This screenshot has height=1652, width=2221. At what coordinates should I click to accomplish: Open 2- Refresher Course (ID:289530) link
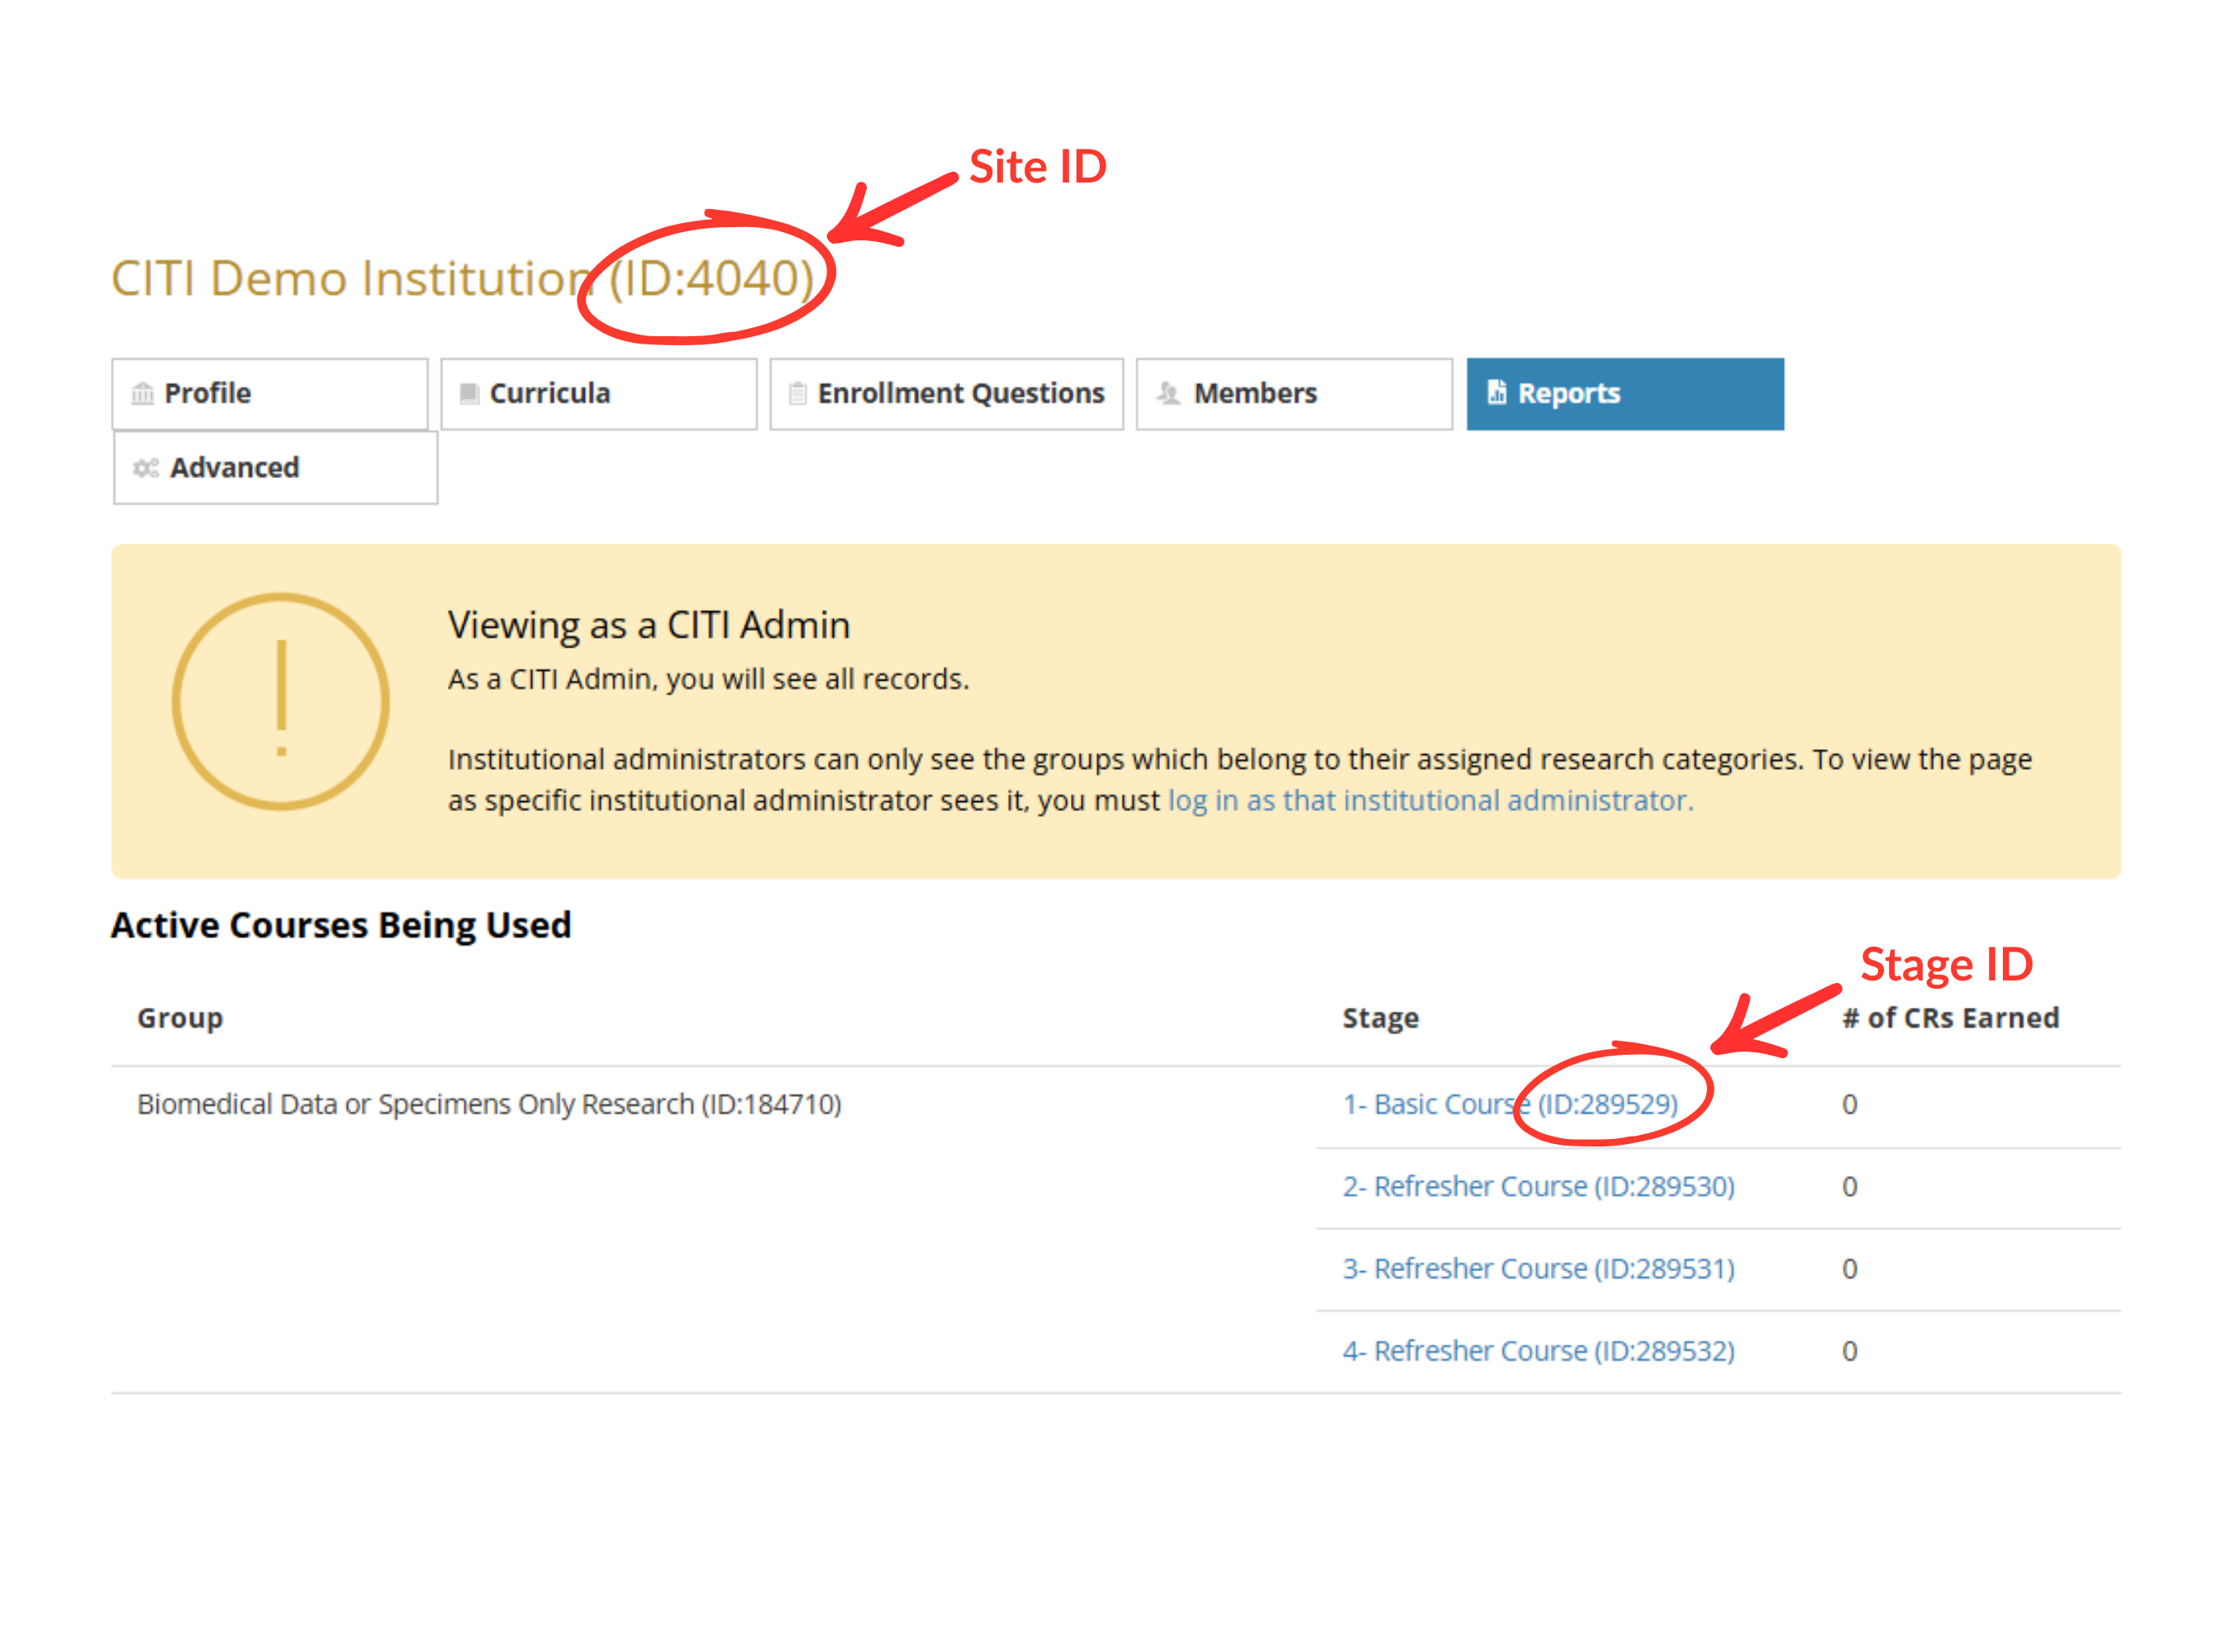1538,1186
